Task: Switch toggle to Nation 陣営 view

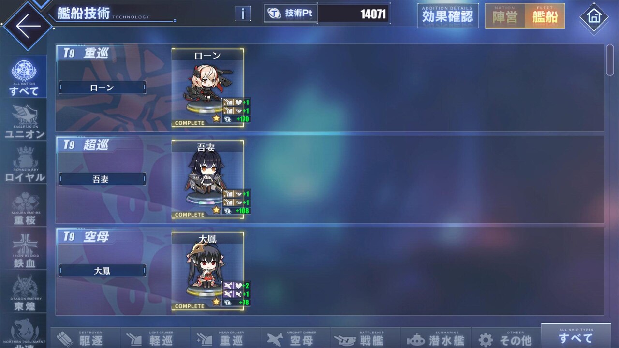Action: point(505,16)
